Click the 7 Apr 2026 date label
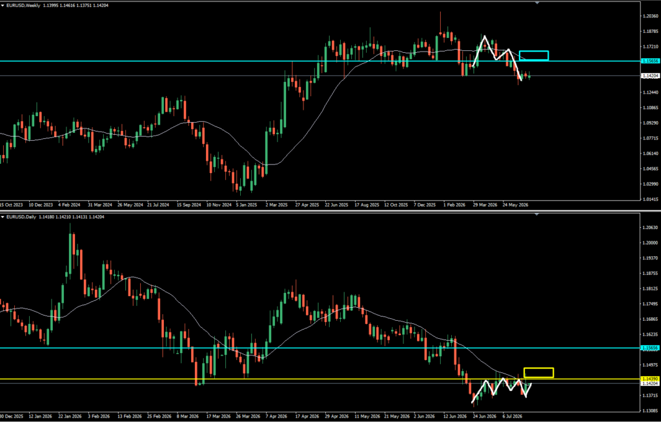The height and width of the screenshot is (422, 661). (x=276, y=416)
